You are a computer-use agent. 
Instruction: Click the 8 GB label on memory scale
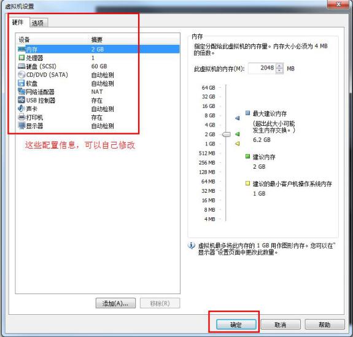[210, 115]
